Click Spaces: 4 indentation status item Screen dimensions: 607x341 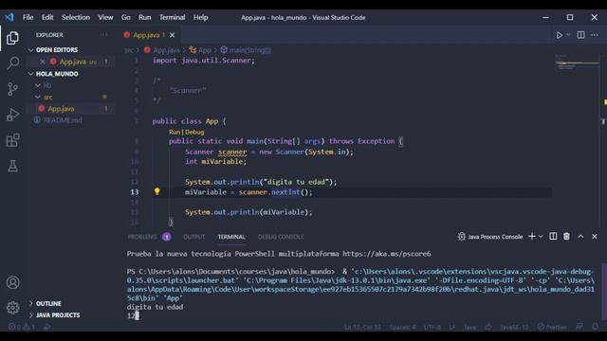click(x=402, y=327)
